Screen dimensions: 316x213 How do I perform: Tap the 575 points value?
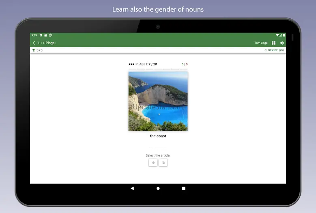click(39, 50)
